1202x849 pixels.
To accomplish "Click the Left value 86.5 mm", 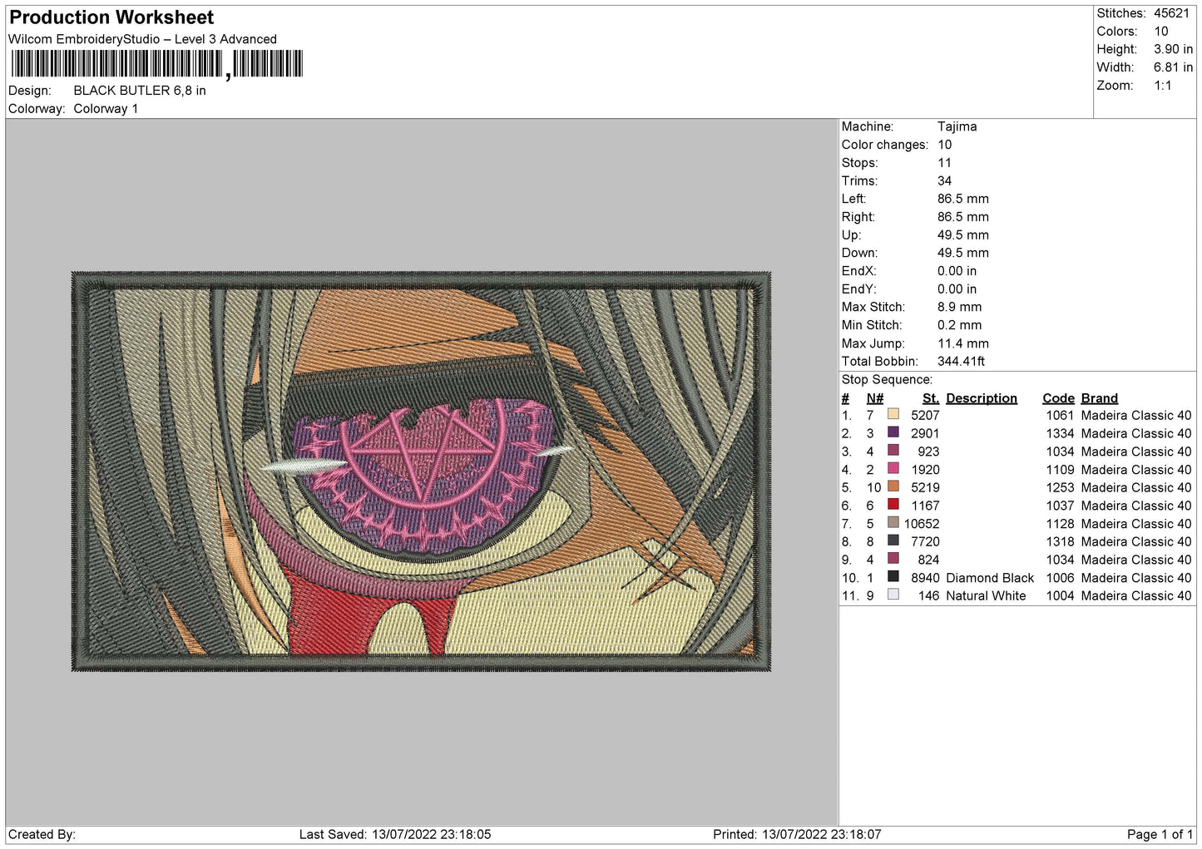I will click(963, 199).
